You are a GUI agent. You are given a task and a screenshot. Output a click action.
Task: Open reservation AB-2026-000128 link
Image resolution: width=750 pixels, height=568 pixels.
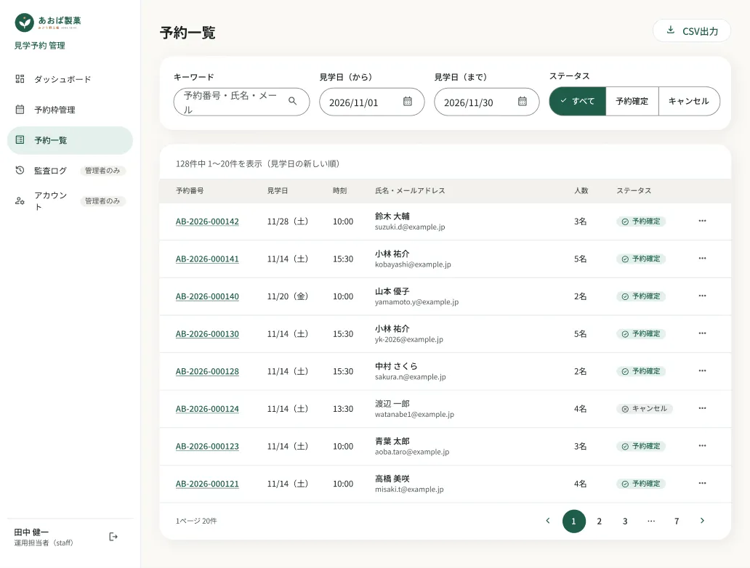click(x=207, y=371)
